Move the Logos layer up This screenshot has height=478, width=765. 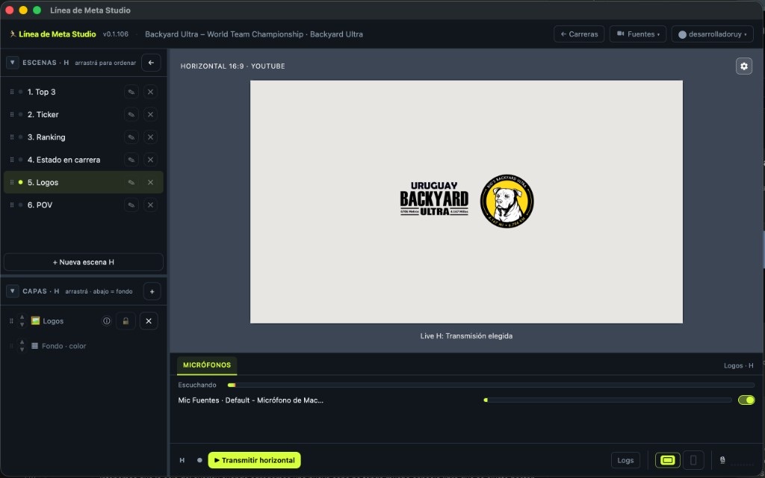22,317
